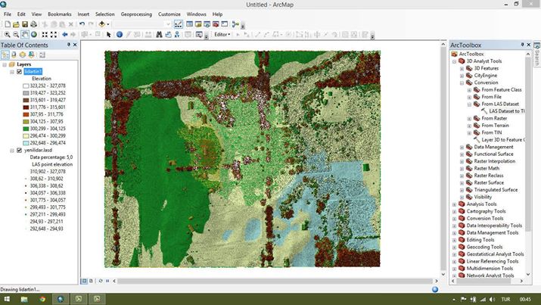Open the Table Of Contents window icon
Screen dimensions: 541x305
click(x=189, y=24)
